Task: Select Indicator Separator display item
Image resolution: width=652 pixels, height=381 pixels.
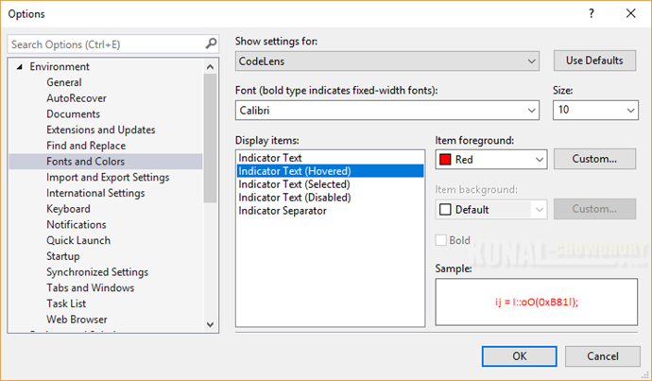Action: tap(283, 211)
